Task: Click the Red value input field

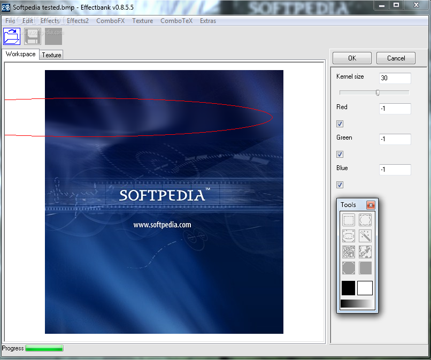Action: [395, 109]
